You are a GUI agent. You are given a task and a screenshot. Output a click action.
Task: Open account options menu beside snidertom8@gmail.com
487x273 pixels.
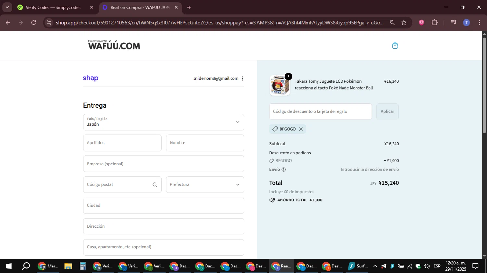click(x=242, y=78)
